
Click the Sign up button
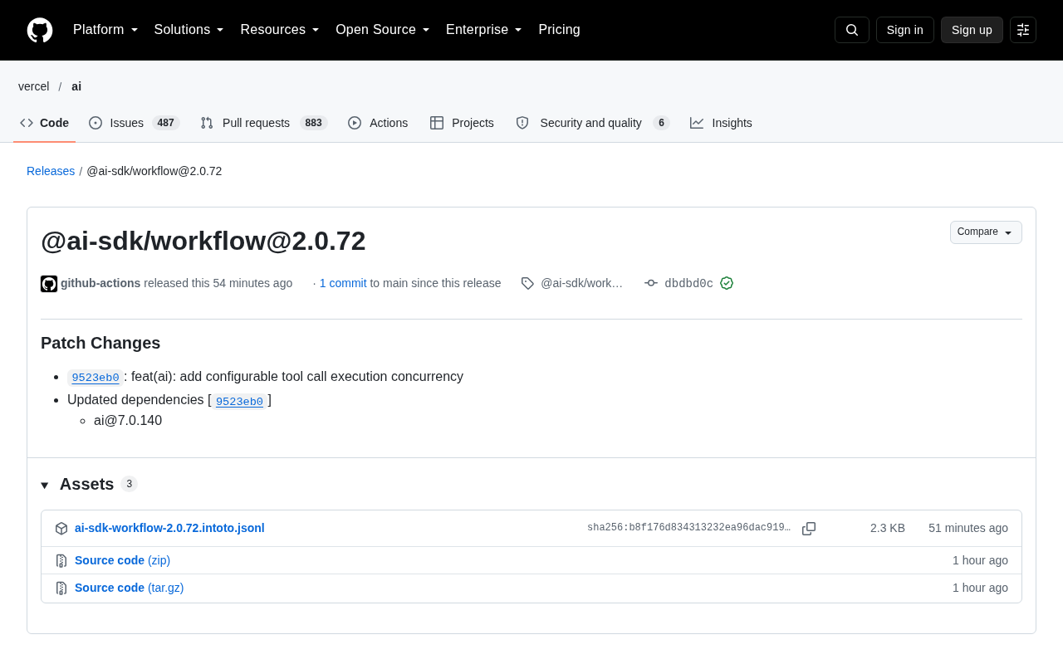coord(972,30)
